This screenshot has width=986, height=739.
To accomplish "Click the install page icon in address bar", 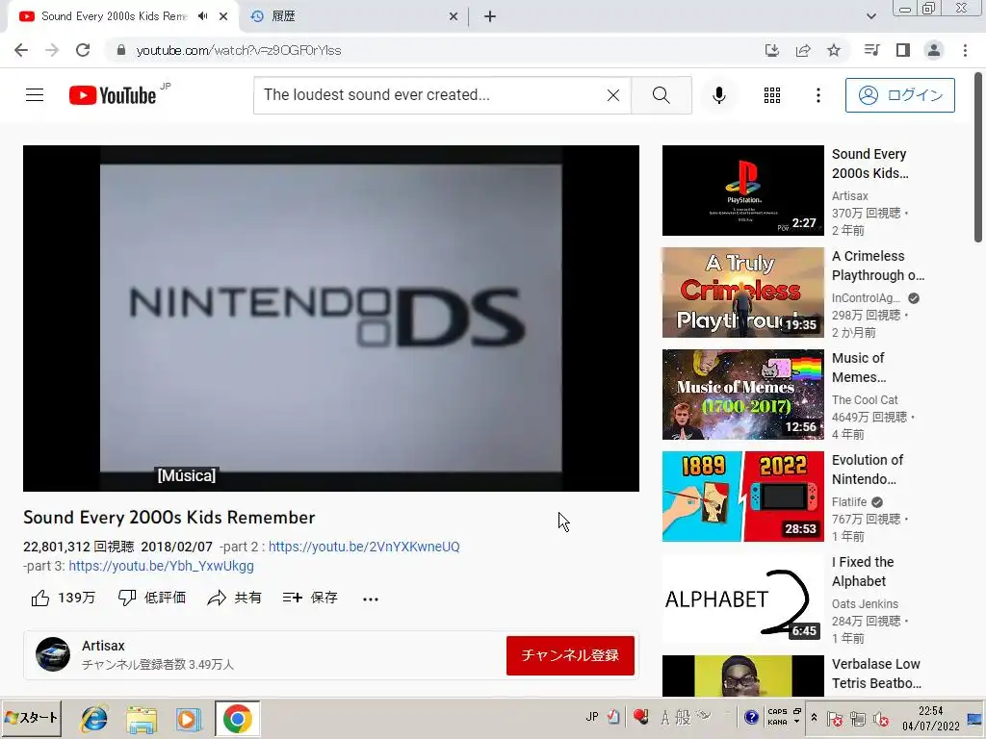I will tap(772, 50).
